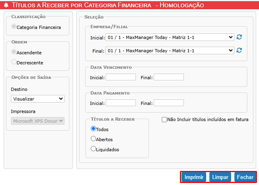Open the Impressora dropdown
The image size is (259, 185).
(38, 121)
